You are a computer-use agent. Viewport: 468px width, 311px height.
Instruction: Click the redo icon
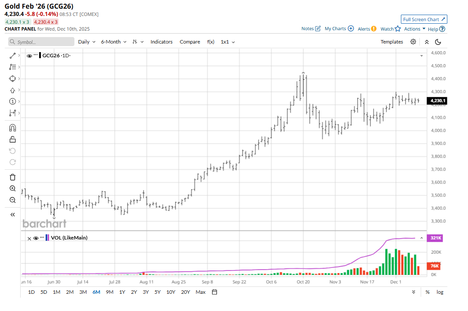click(12, 162)
